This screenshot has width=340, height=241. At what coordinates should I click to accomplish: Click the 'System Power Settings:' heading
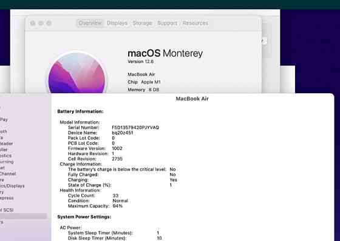point(84,217)
